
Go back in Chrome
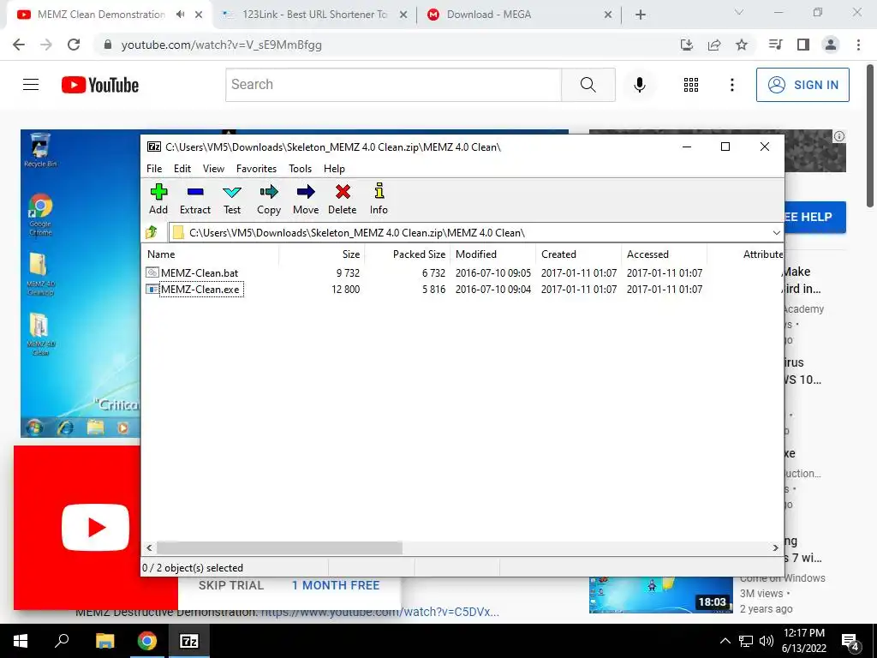coord(19,45)
